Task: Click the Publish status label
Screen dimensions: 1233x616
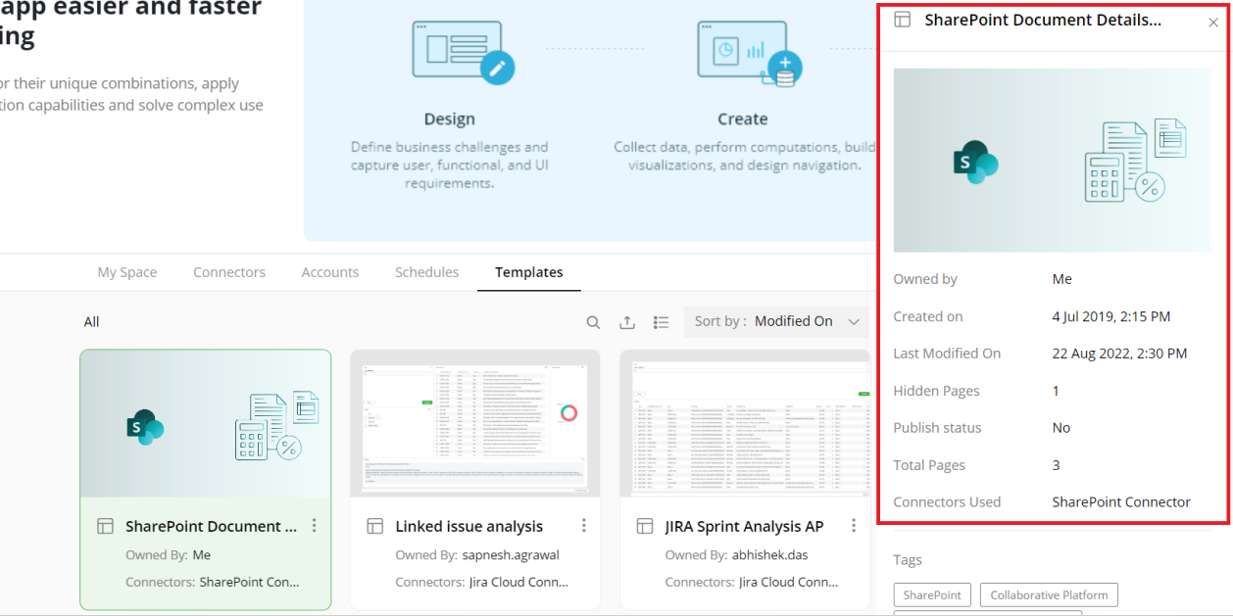Action: (937, 428)
